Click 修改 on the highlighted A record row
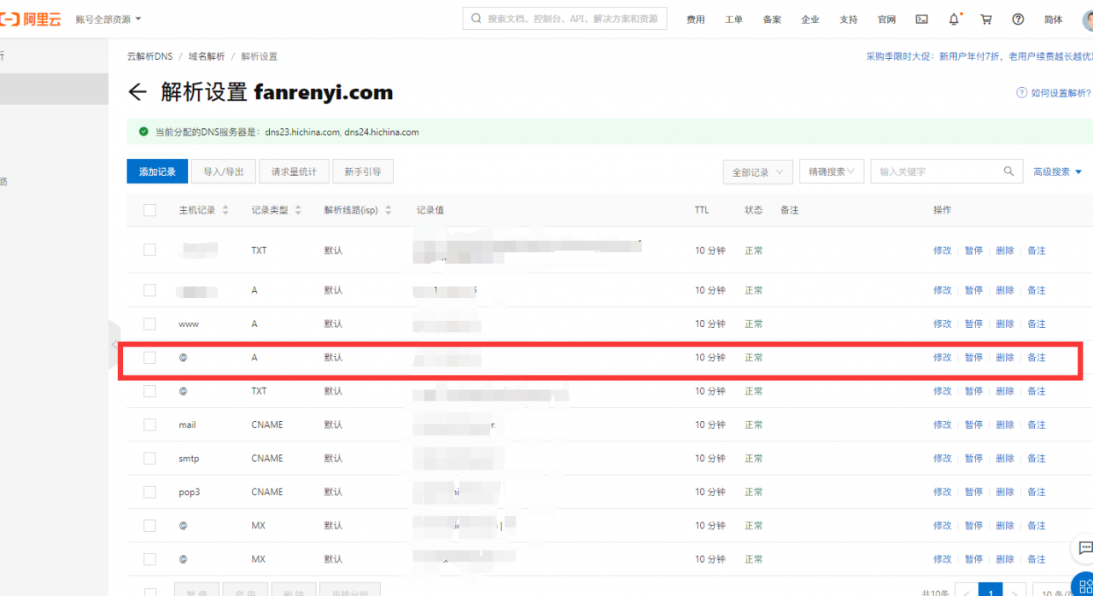1093x596 pixels. (942, 357)
